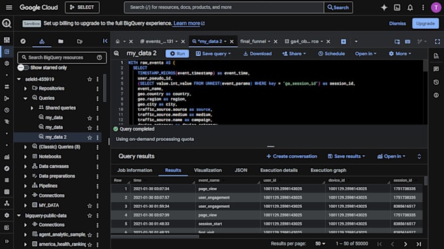Image resolution: width=444 pixels, height=249 pixels.
Task: Click the Upgrade button
Action: tap(425, 23)
